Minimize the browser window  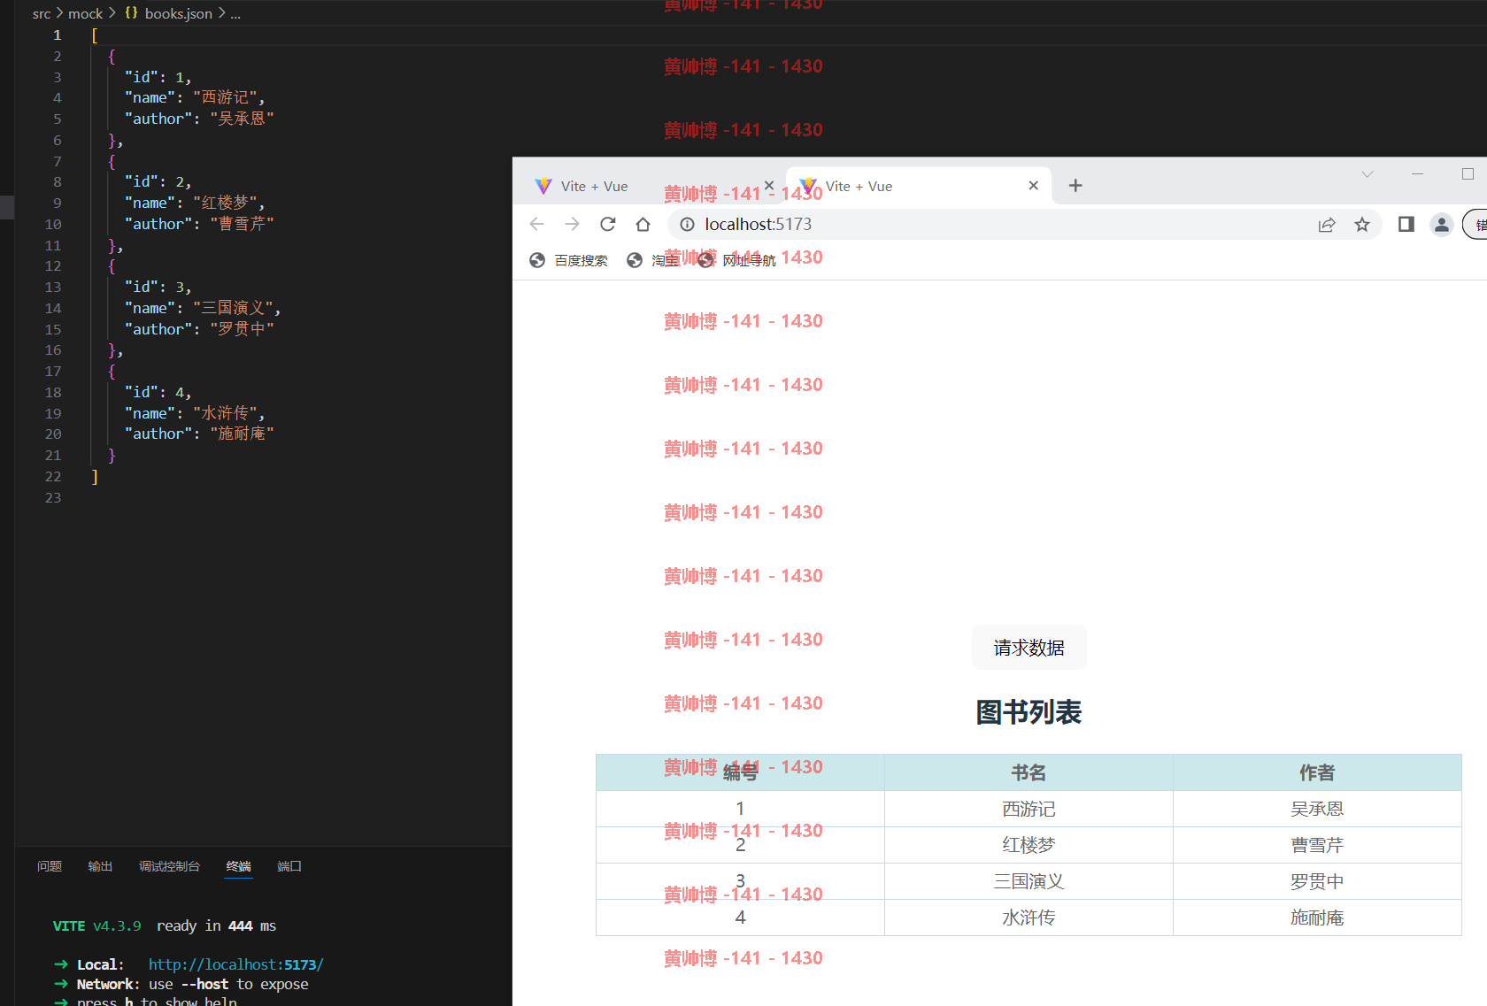click(x=1417, y=174)
